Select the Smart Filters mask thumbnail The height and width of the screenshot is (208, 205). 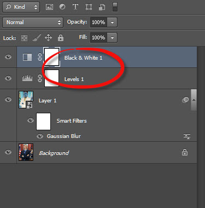43,122
